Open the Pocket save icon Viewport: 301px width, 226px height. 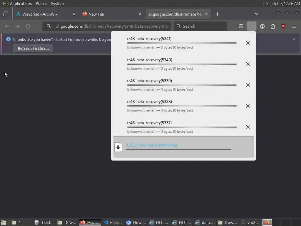click(241, 26)
